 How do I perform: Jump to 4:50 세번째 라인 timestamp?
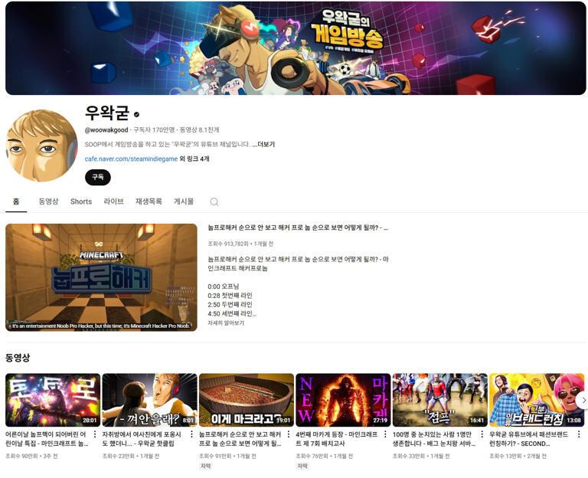point(232,313)
